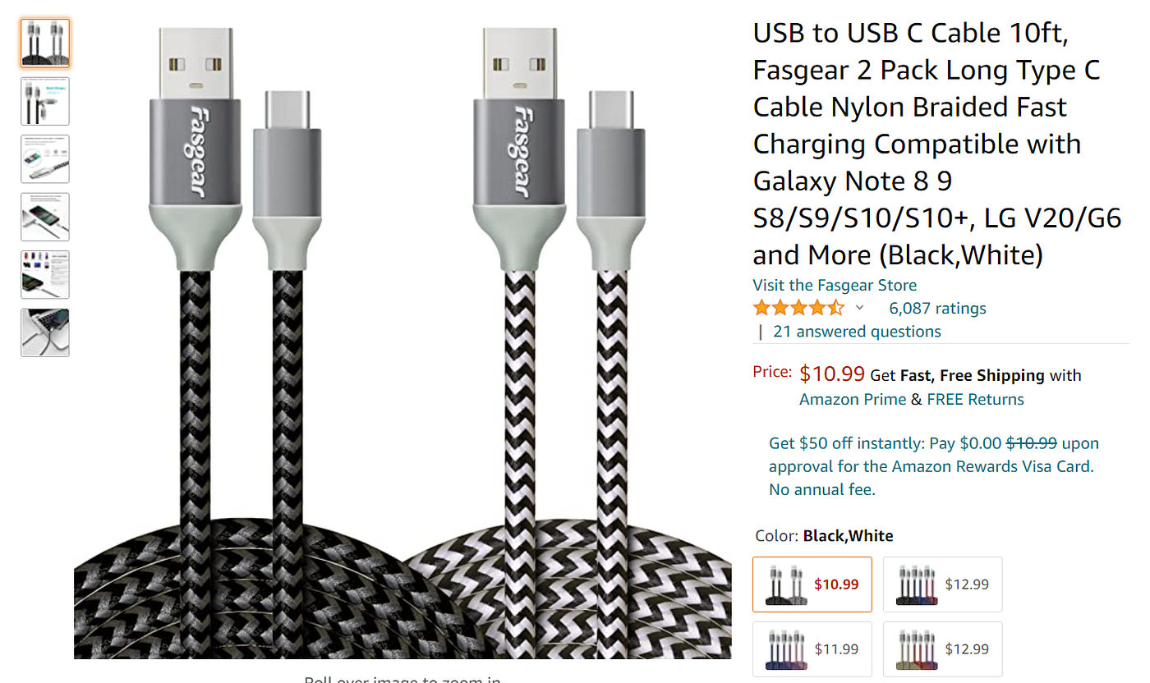
Task: Open the fifth thumbnail with color options
Action: pyautogui.click(x=44, y=274)
